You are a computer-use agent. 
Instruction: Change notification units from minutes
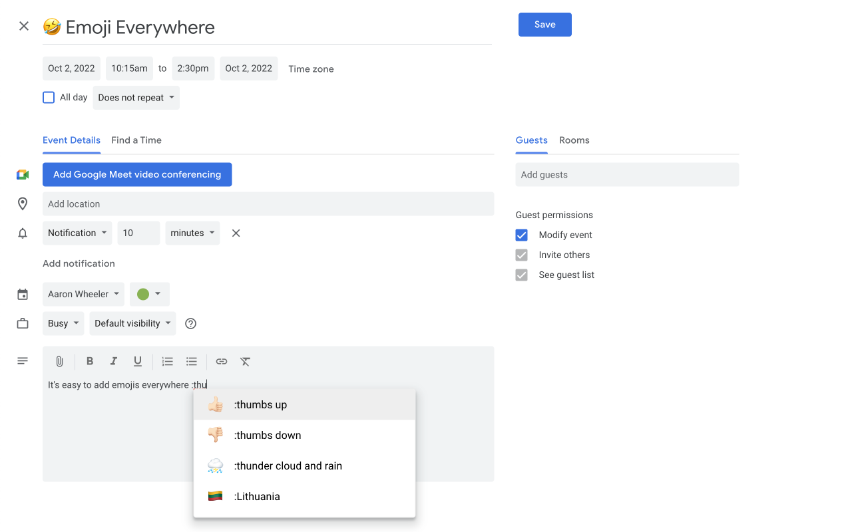point(192,233)
